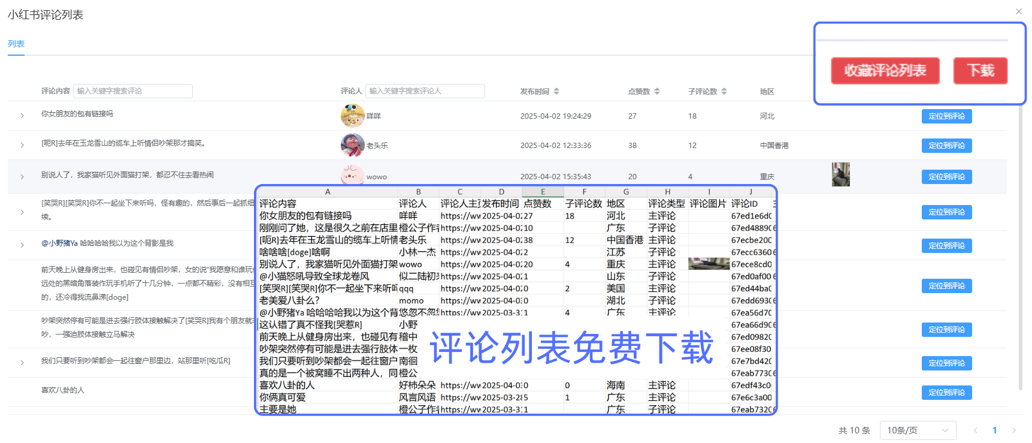Image resolution: width=1032 pixels, height=443 pixels.
Task: Click the red 下载 button
Action: click(980, 71)
